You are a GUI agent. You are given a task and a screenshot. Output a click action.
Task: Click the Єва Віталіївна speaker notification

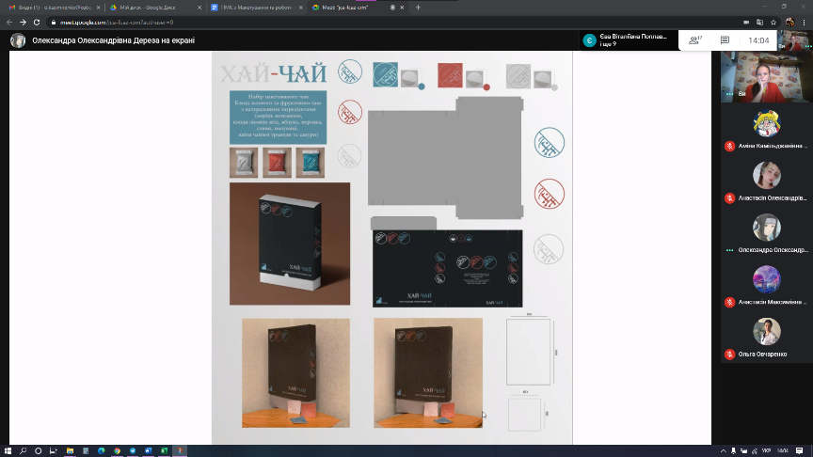pos(626,40)
